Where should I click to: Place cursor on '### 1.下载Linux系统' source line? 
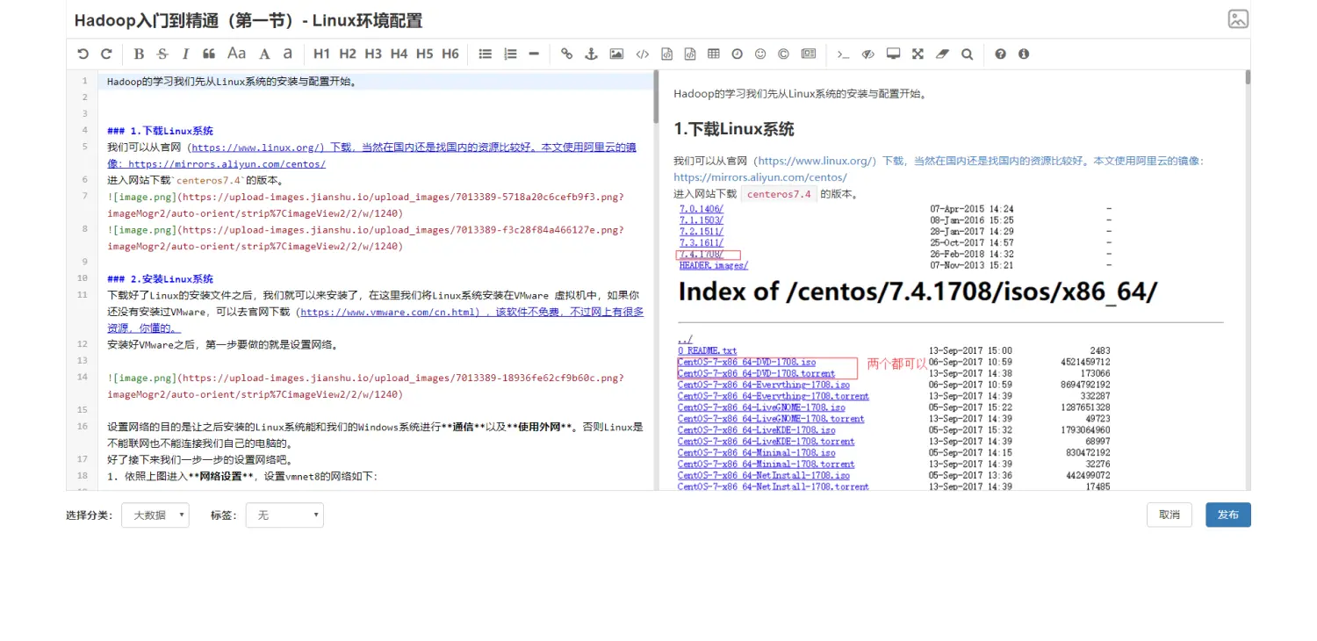click(160, 131)
